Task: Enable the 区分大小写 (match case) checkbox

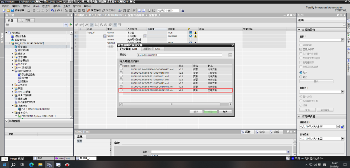Action: (301, 49)
